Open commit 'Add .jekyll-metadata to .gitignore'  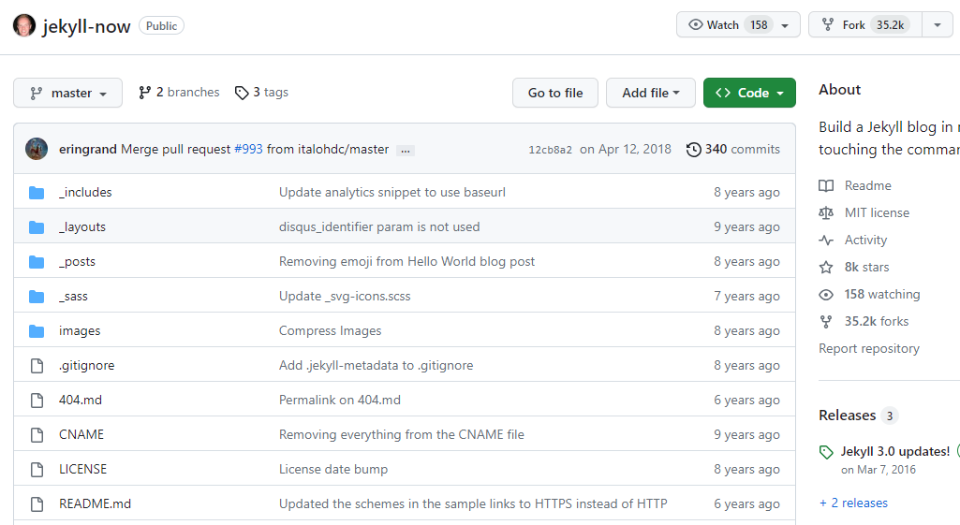point(376,365)
